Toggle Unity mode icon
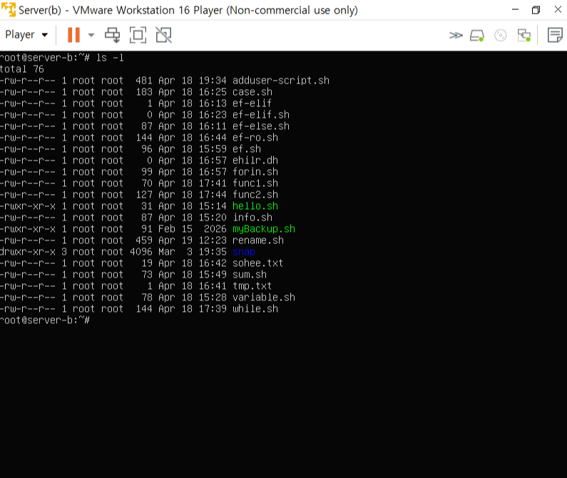 point(164,35)
